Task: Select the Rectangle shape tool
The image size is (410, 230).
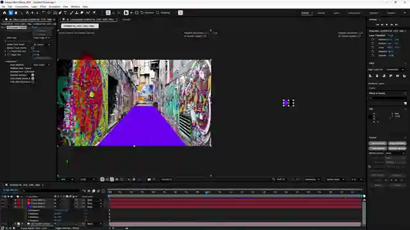Action: [x=55, y=13]
